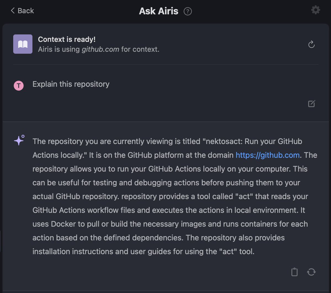Click the 'Ask Airis' title

[x=158, y=11]
